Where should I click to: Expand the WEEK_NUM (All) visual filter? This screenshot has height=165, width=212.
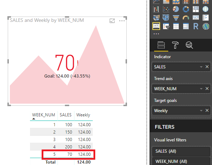(x=181, y=161)
